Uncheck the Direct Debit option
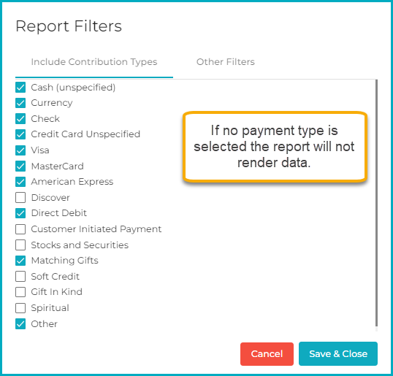 20,213
